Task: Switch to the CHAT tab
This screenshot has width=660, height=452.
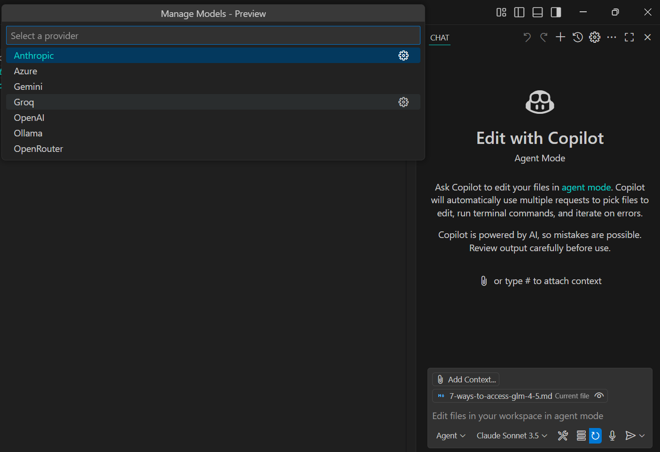Action: (439, 37)
